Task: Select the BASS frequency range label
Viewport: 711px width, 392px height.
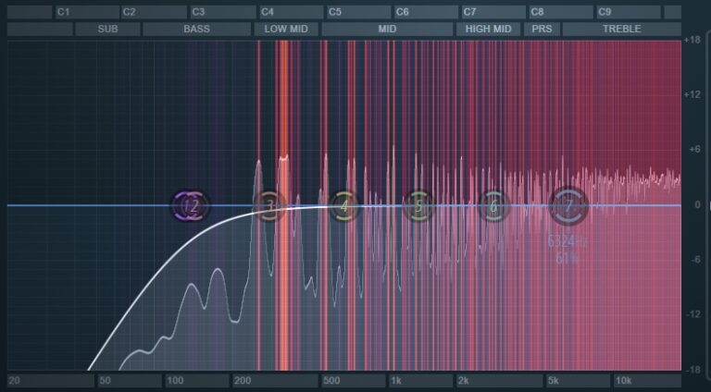Action: pos(196,29)
